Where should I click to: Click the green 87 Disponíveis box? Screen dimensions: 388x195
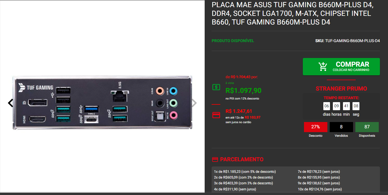click(367, 127)
